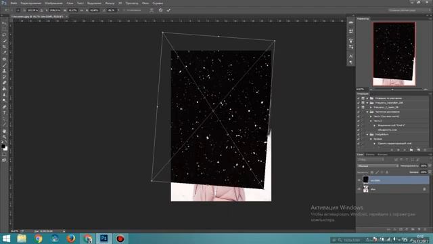Uncheck the Frequency_Separation_16bit action set
Screen dimensions: 433x244
359,102
